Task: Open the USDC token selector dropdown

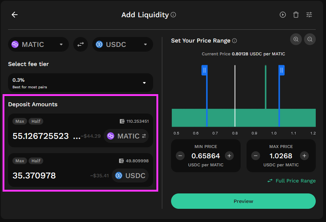Action: (x=123, y=44)
